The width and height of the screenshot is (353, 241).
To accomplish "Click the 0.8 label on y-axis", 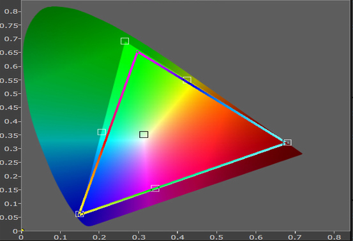I will [x=11, y=11].
